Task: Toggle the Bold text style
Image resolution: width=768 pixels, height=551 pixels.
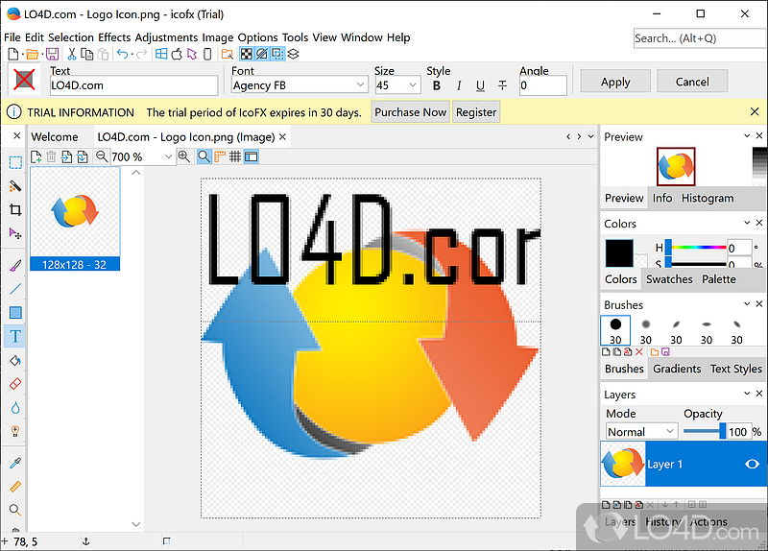Action: [x=437, y=85]
